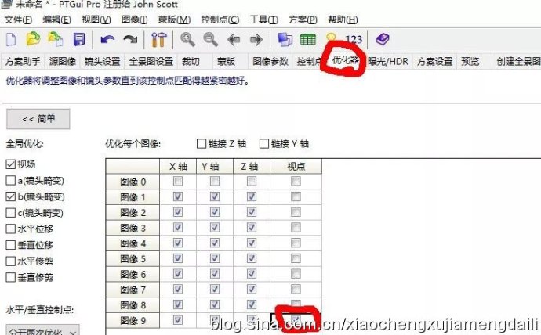This screenshot has height=335, width=541.
Task: Click the << 简单 button
Action: (x=38, y=119)
